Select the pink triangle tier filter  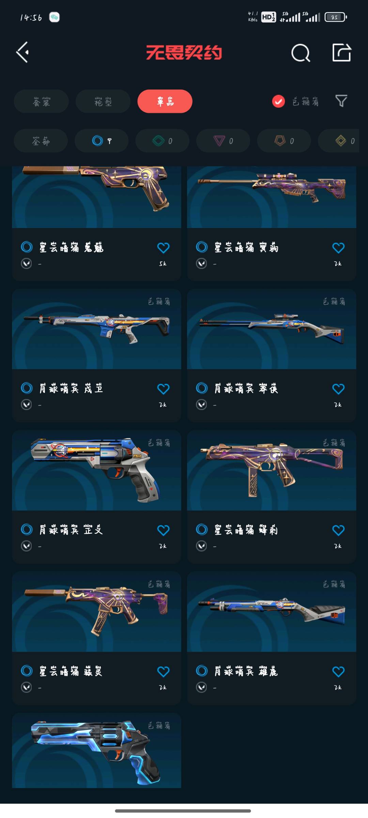tap(223, 141)
